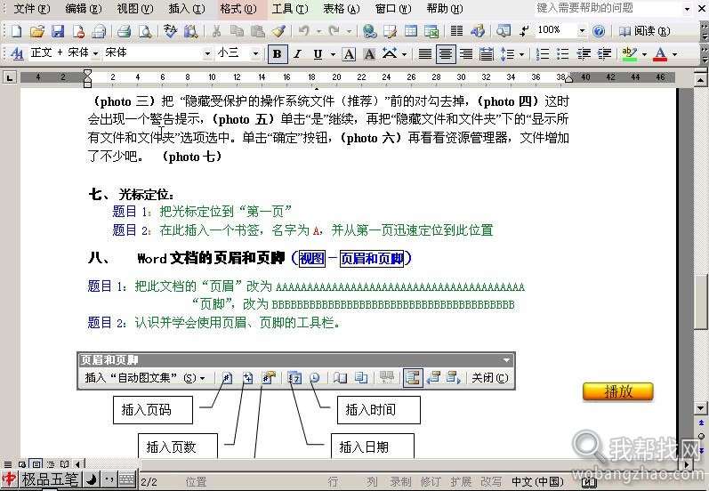Apply character shading to text
709x491 pixels.
pos(369,54)
